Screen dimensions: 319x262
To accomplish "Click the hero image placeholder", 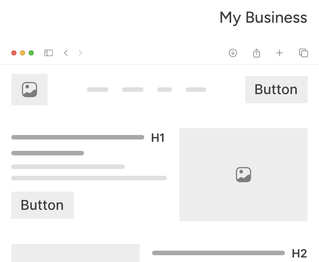I will [x=243, y=175].
